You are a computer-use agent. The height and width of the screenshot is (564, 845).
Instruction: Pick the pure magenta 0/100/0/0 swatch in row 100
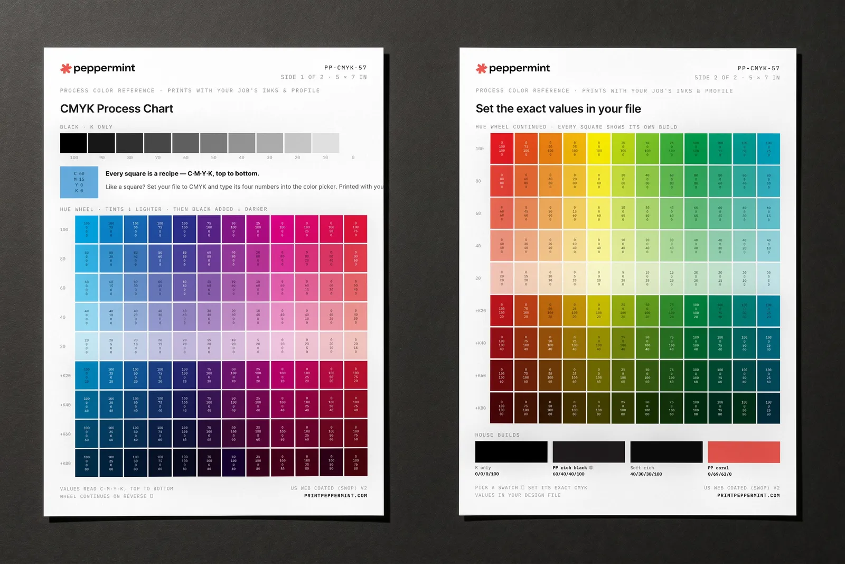click(x=282, y=229)
